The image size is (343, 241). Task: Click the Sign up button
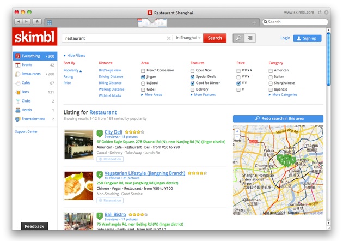point(308,38)
